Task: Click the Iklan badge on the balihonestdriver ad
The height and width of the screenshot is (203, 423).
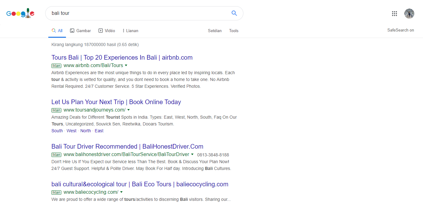Action: pyautogui.click(x=56, y=155)
